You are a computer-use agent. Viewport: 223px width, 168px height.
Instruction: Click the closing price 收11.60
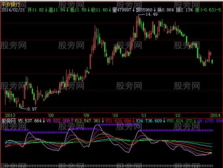(x=100, y=10)
